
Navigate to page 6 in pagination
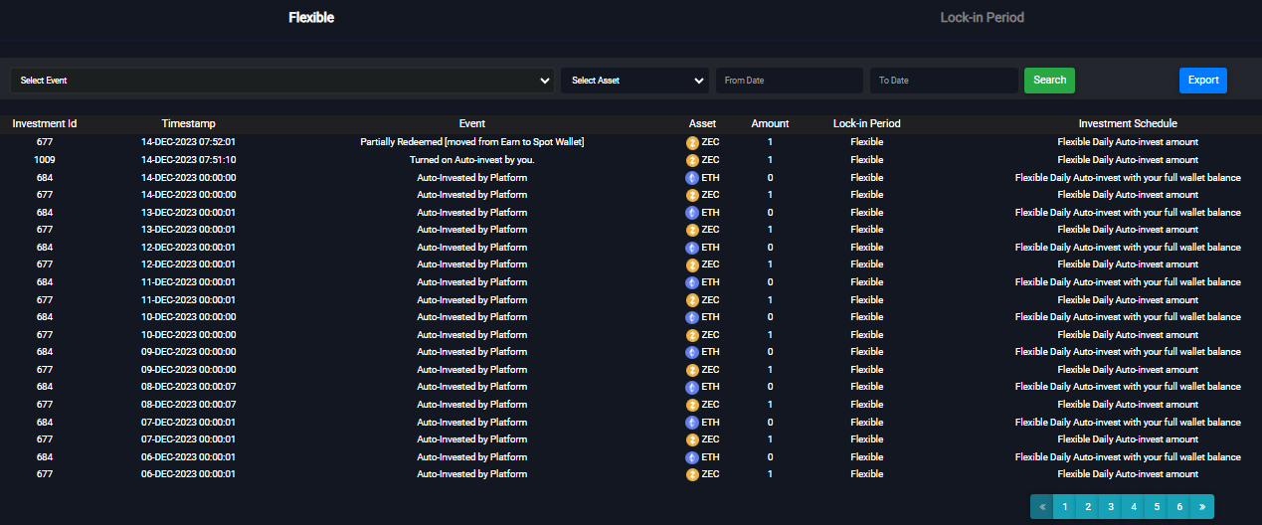1178,506
